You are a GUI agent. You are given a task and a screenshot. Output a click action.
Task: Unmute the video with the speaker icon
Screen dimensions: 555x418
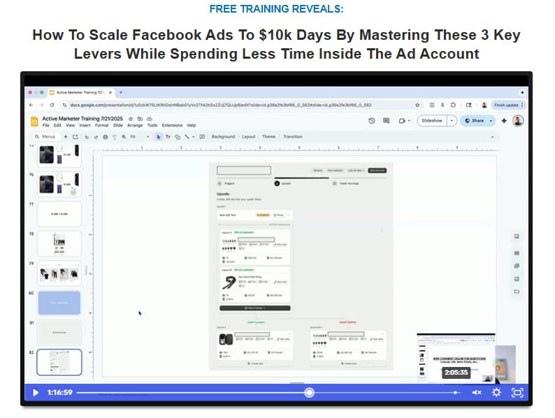pyautogui.click(x=477, y=393)
